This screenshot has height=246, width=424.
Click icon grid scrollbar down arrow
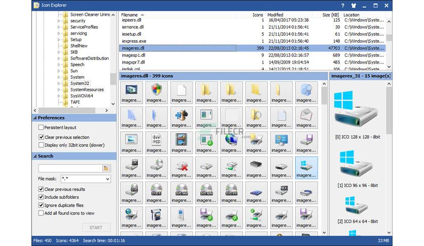324,233
